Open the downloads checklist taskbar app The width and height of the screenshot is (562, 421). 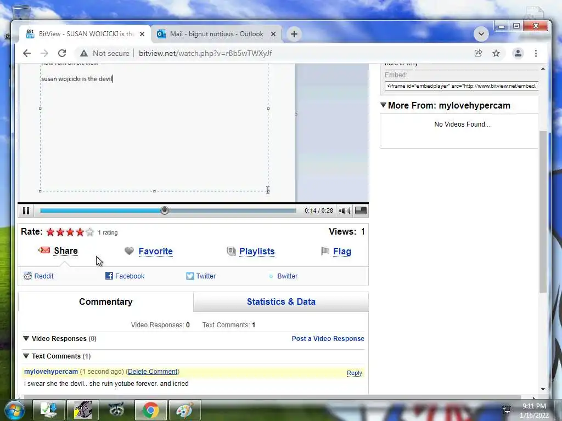(x=49, y=410)
